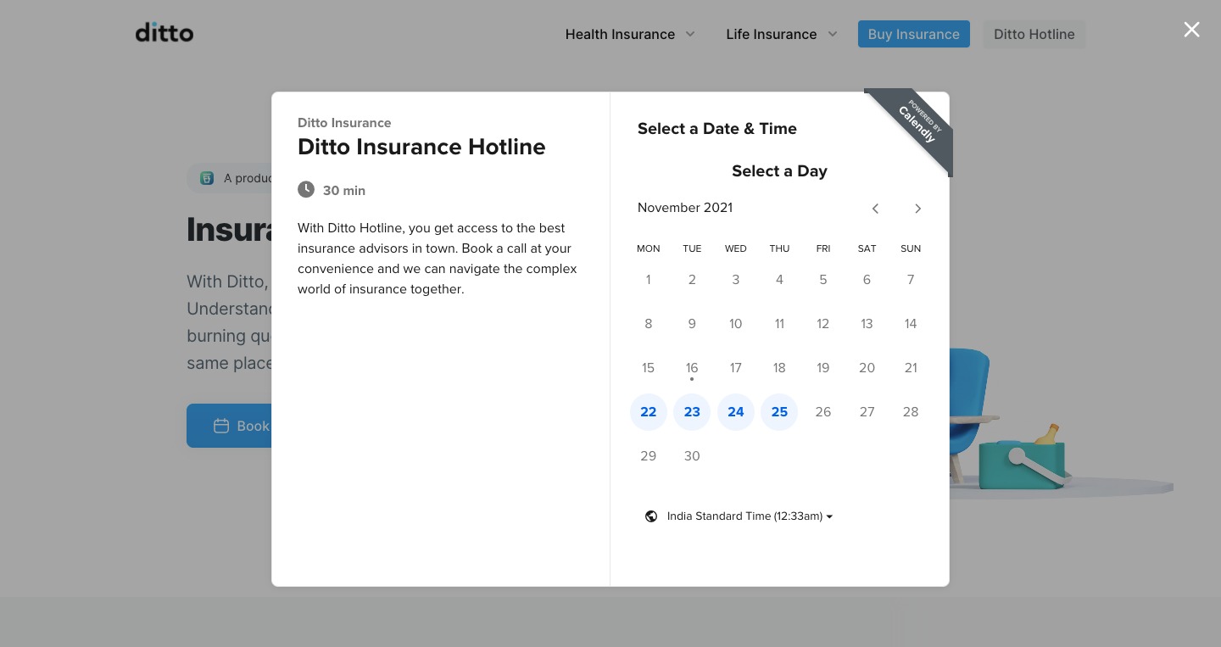The image size is (1221, 647).
Task: Expand the Health Insurance menu
Action: [x=630, y=34]
